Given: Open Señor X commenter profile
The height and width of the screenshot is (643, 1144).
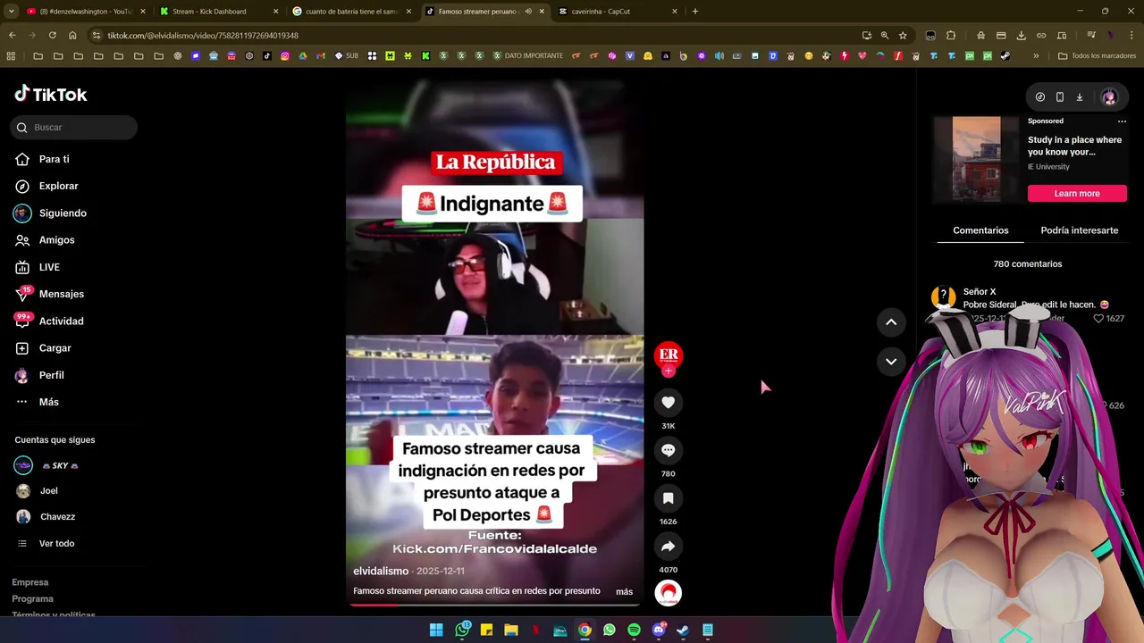Looking at the screenshot, I should coord(980,292).
